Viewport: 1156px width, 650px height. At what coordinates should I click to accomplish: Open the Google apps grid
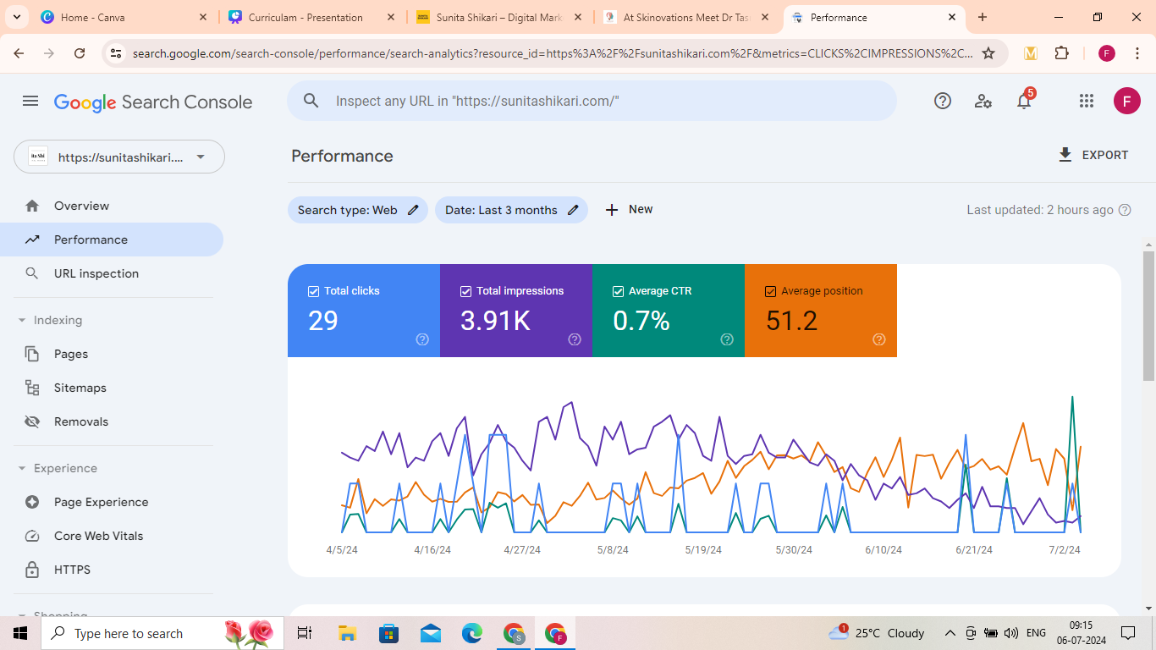click(x=1087, y=102)
